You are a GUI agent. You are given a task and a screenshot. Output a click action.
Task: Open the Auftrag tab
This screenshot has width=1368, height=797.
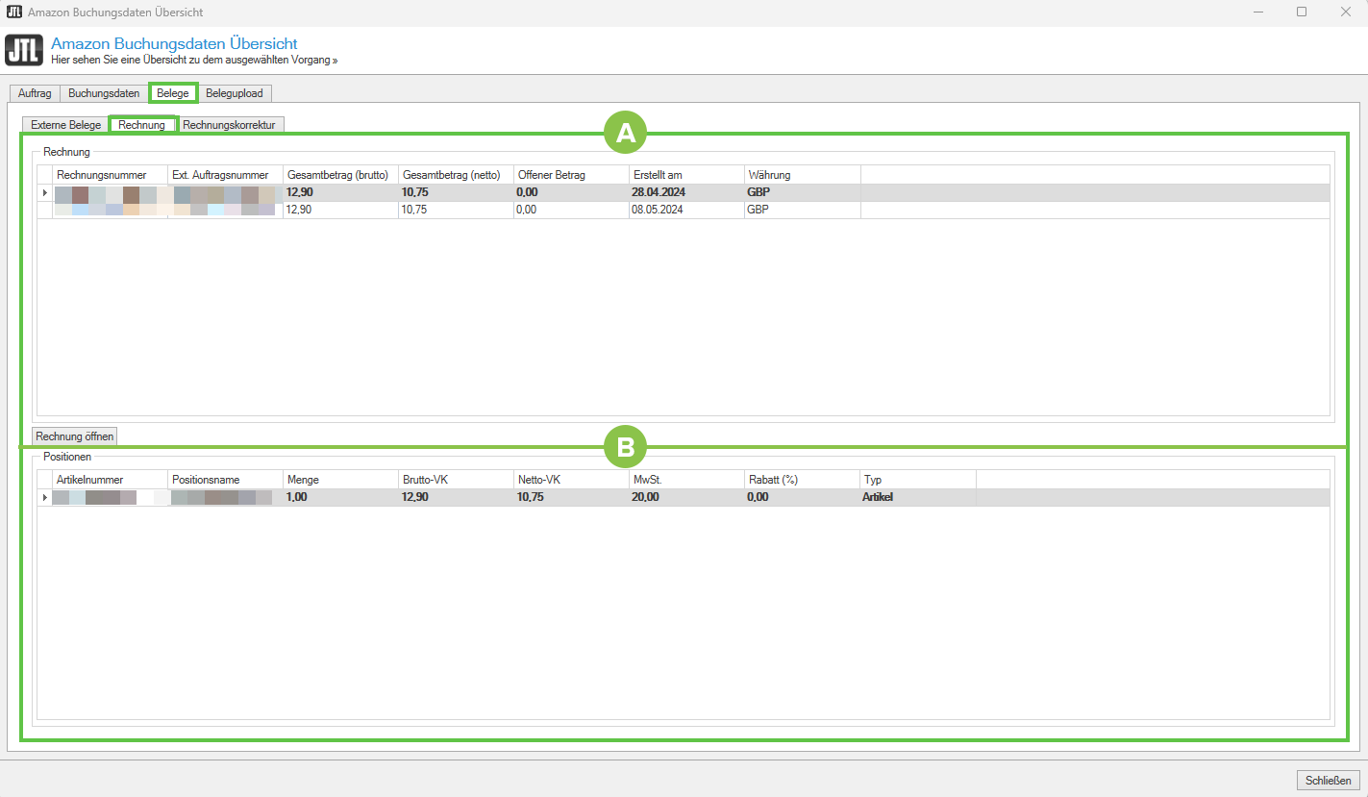[x=35, y=93]
